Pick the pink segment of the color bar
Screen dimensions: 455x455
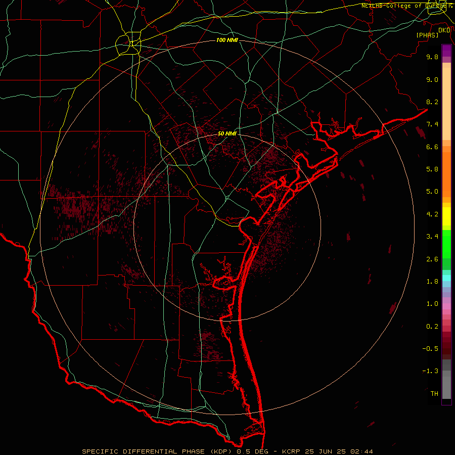coord(446,306)
